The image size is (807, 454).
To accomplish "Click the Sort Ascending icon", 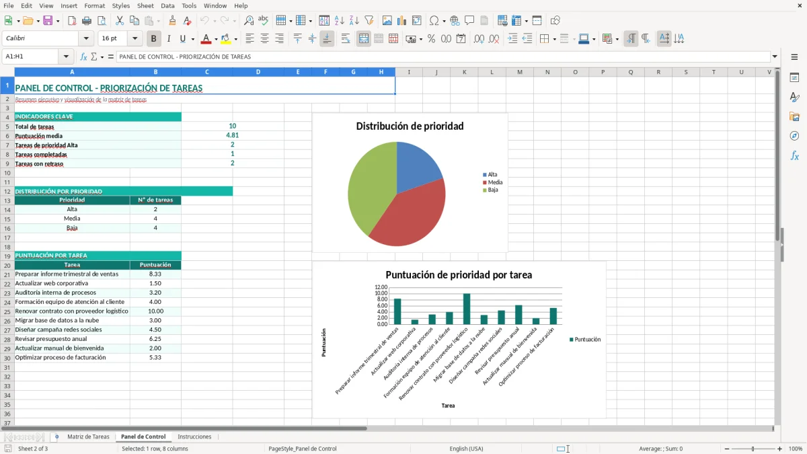I will 340,21.
